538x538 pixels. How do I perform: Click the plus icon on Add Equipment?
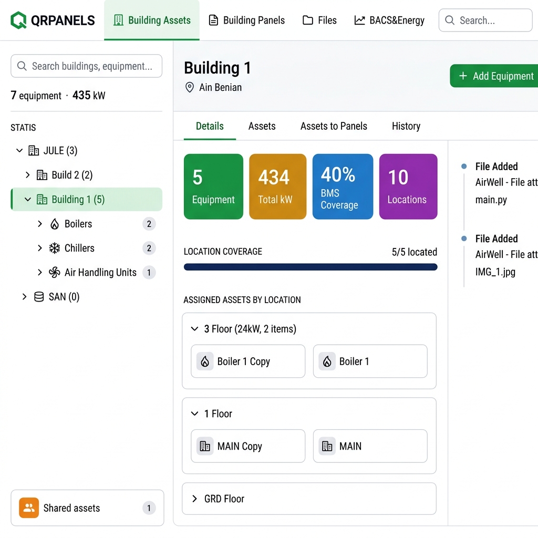(x=463, y=76)
